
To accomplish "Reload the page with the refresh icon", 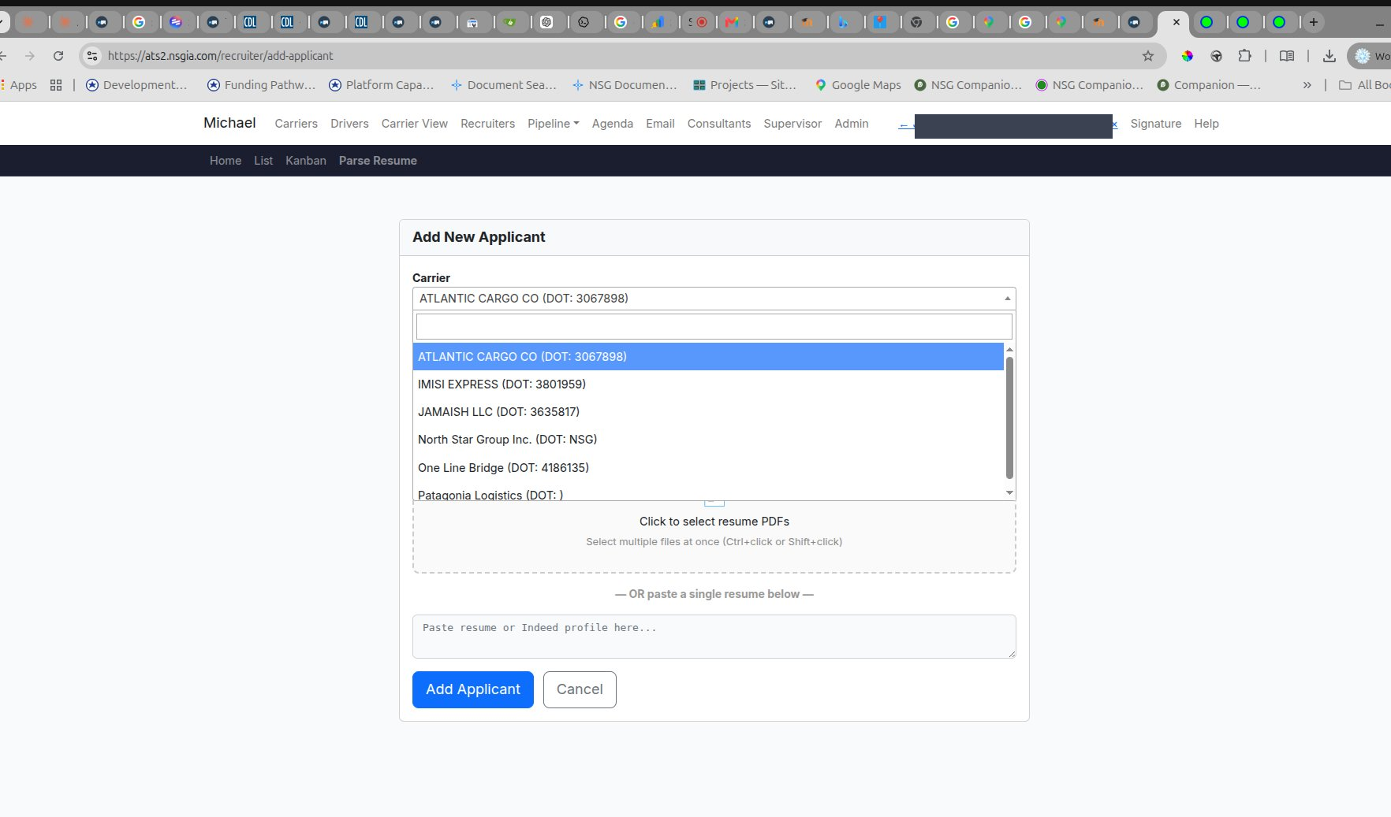I will point(58,56).
